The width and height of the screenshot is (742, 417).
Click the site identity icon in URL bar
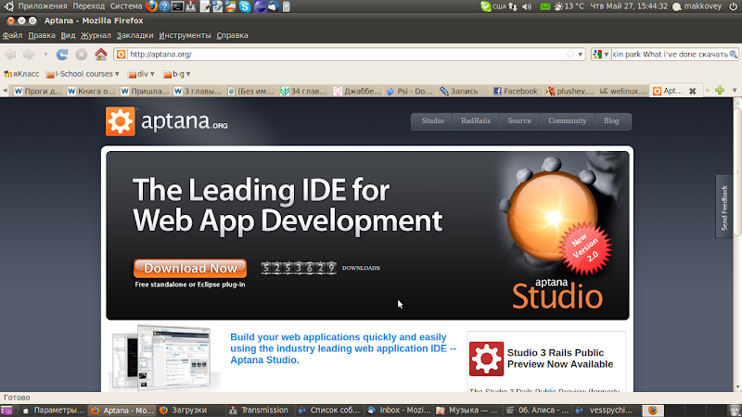122,55
